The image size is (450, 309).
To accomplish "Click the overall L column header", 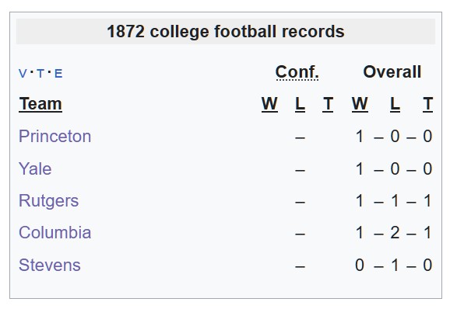I will click(395, 104).
